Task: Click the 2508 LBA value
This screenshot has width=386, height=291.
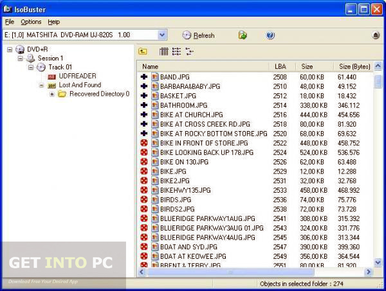Action: (x=280, y=77)
